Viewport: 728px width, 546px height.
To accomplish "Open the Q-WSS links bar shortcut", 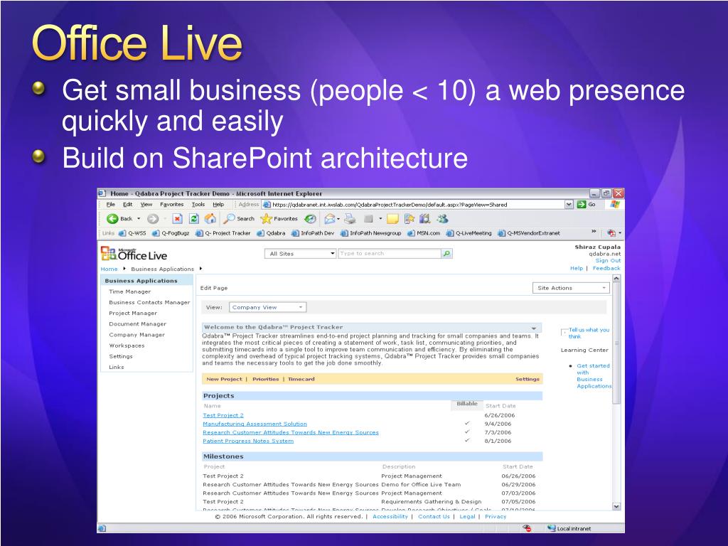I will click(x=132, y=233).
